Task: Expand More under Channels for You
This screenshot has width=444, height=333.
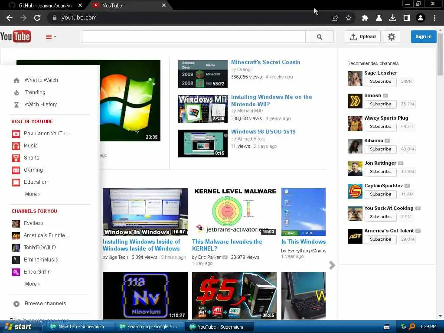Action: (x=32, y=284)
